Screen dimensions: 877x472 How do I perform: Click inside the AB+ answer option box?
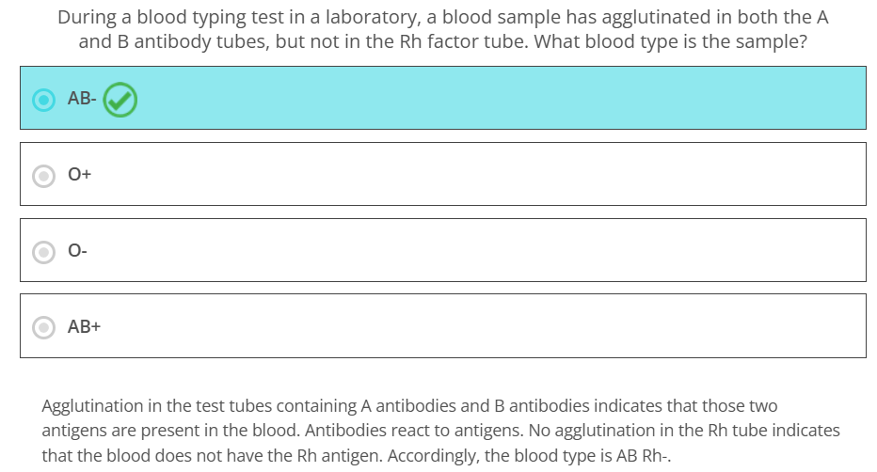443,325
